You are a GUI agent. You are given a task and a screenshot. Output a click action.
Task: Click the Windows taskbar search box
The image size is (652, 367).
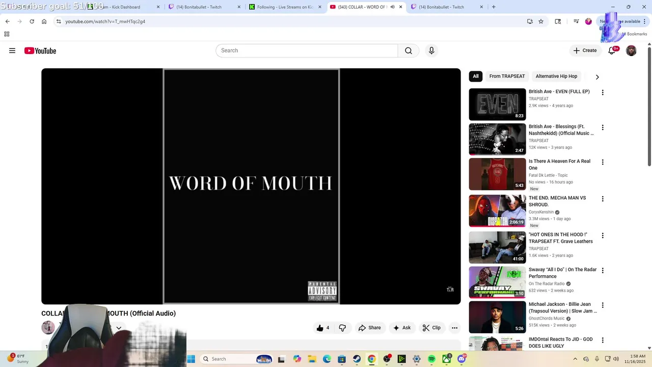tap(237, 359)
